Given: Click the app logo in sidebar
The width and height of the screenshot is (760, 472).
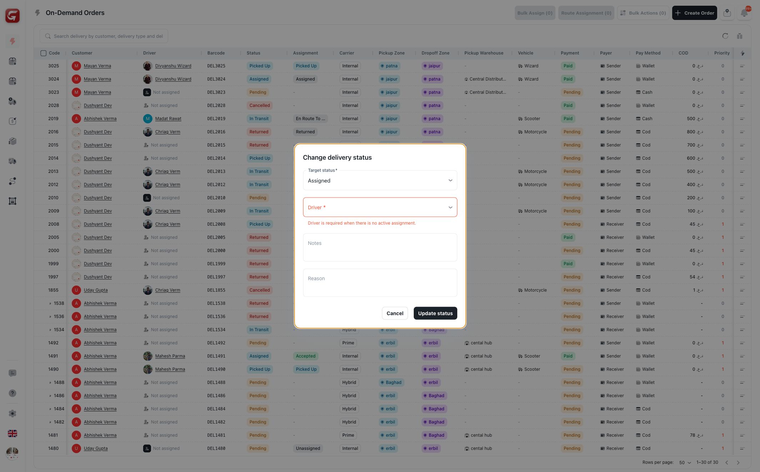Looking at the screenshot, I should click(12, 15).
